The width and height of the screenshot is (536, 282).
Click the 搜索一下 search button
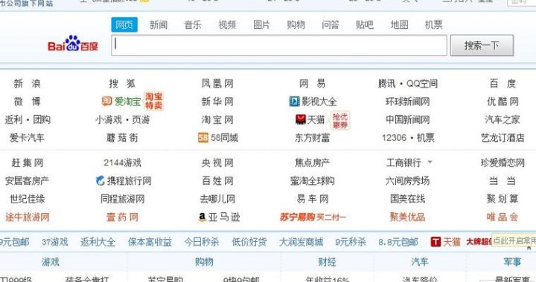click(x=482, y=45)
